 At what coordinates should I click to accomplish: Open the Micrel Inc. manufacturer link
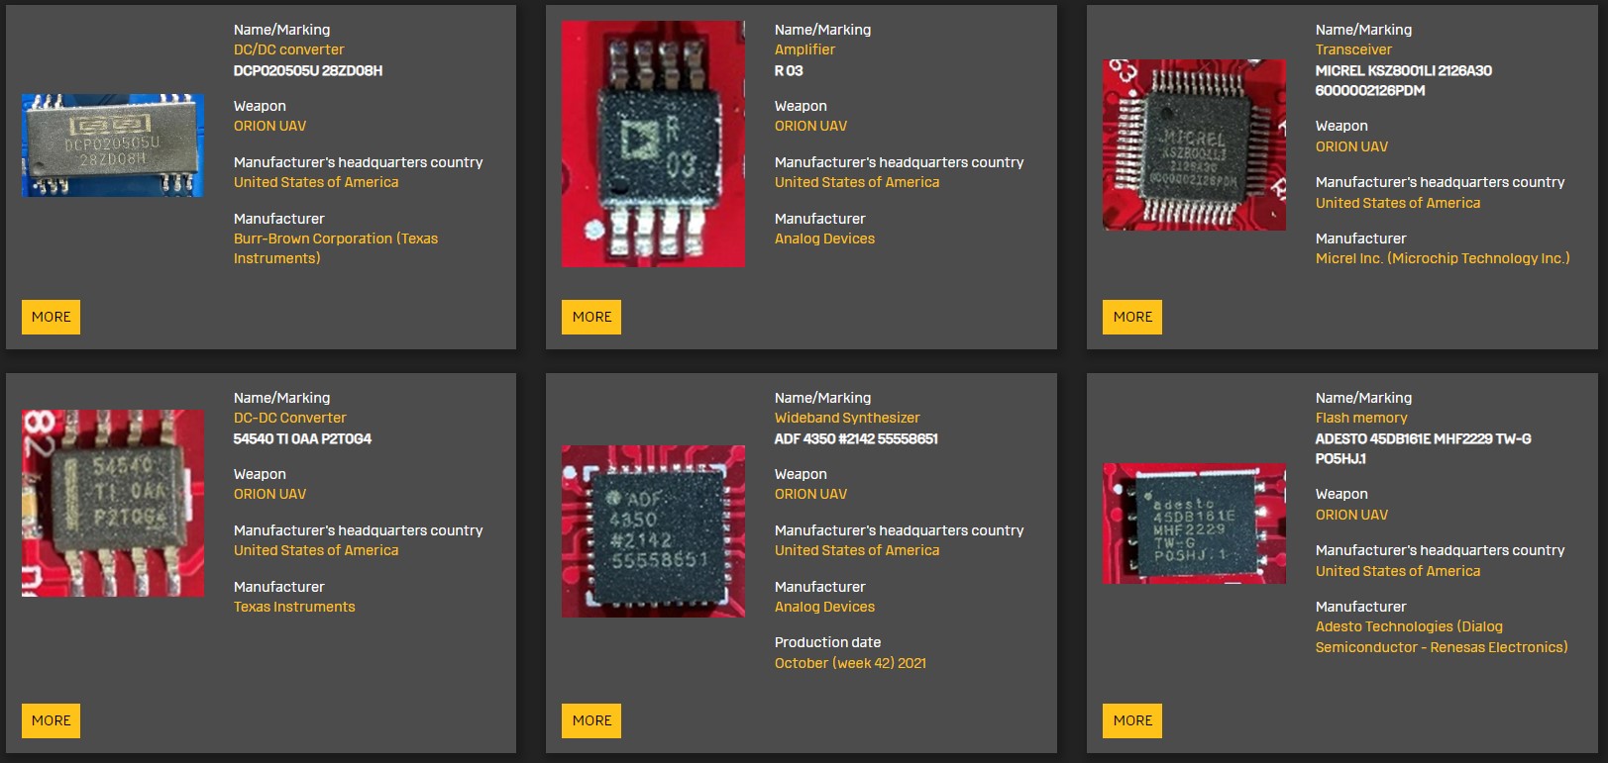pos(1442,258)
